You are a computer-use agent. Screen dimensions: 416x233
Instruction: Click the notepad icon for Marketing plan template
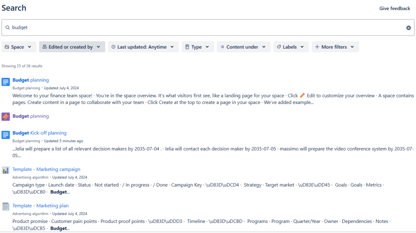[x=6, y=207]
